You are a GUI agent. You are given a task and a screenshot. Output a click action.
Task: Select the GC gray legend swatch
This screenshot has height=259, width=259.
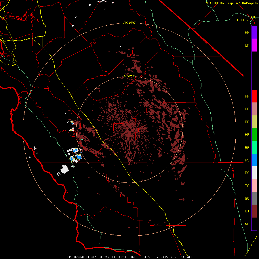[x=254, y=198]
